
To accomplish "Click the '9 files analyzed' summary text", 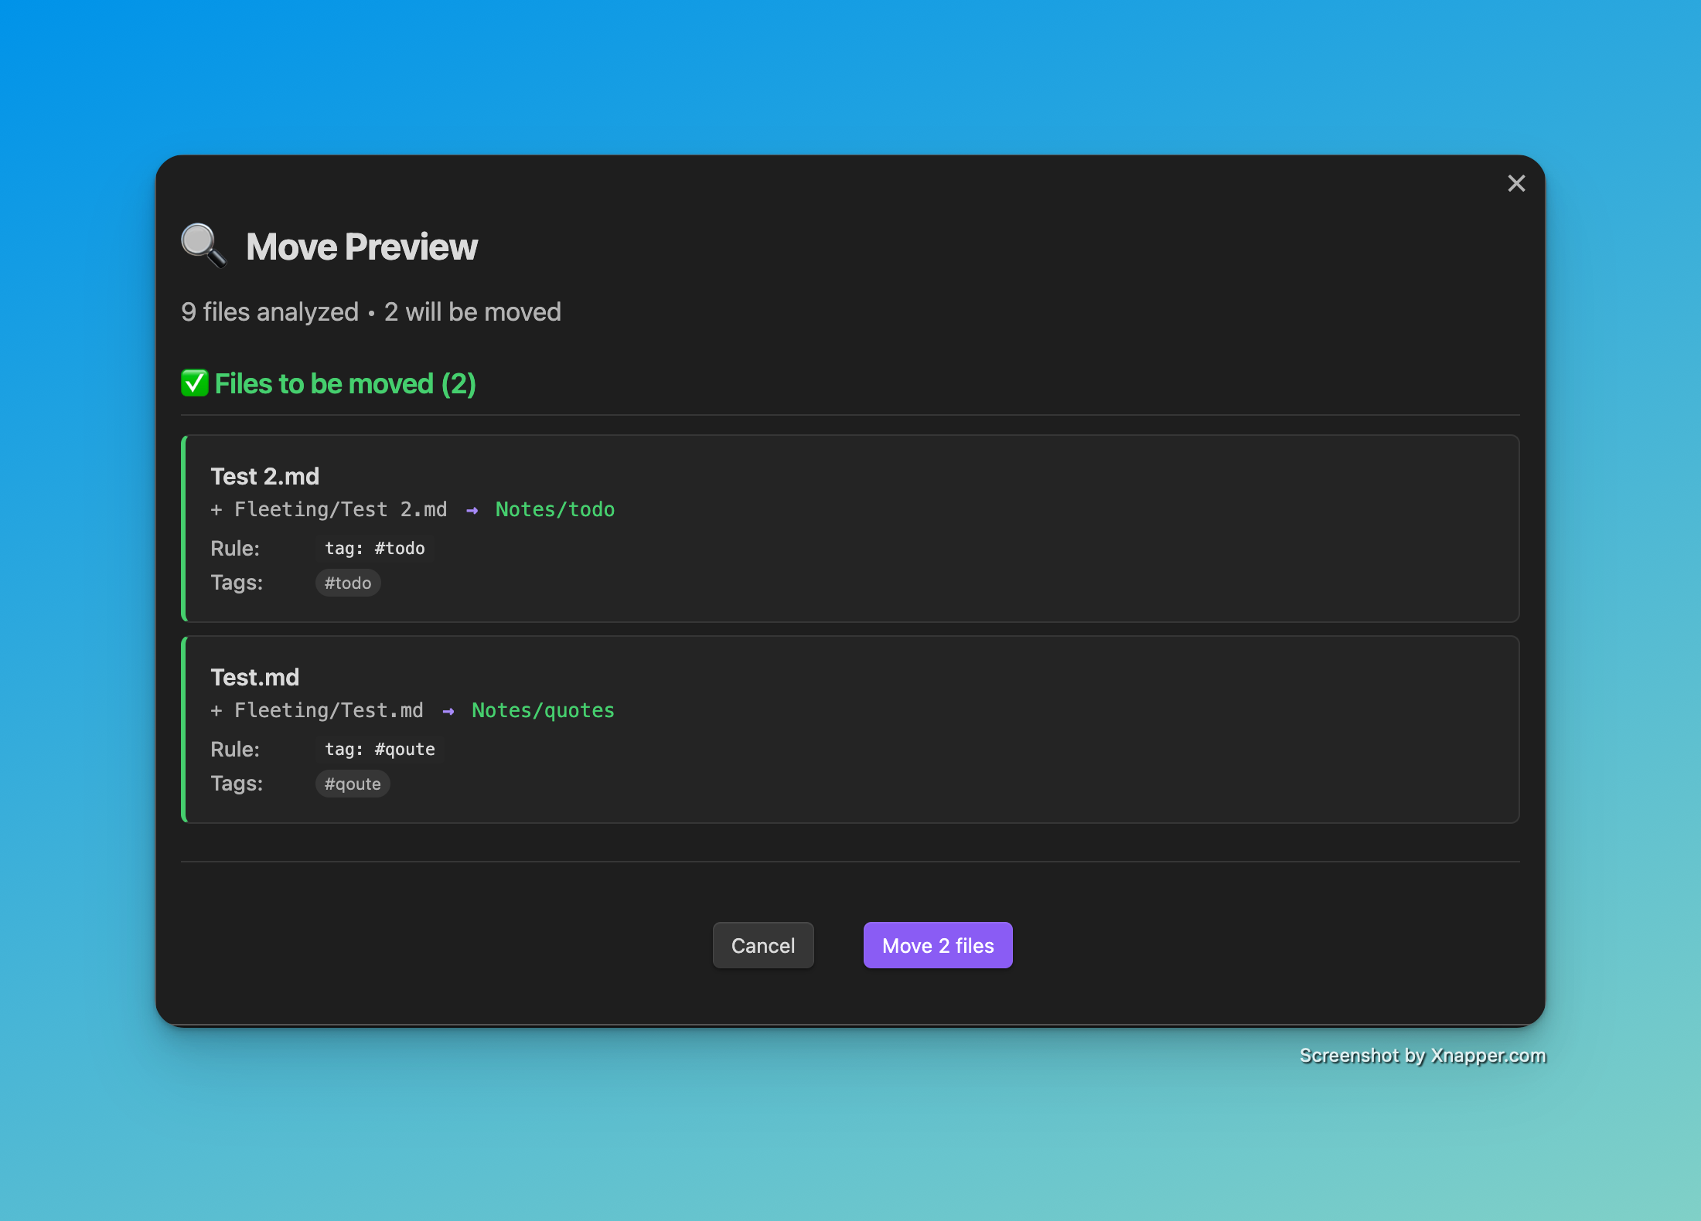I will point(270,311).
